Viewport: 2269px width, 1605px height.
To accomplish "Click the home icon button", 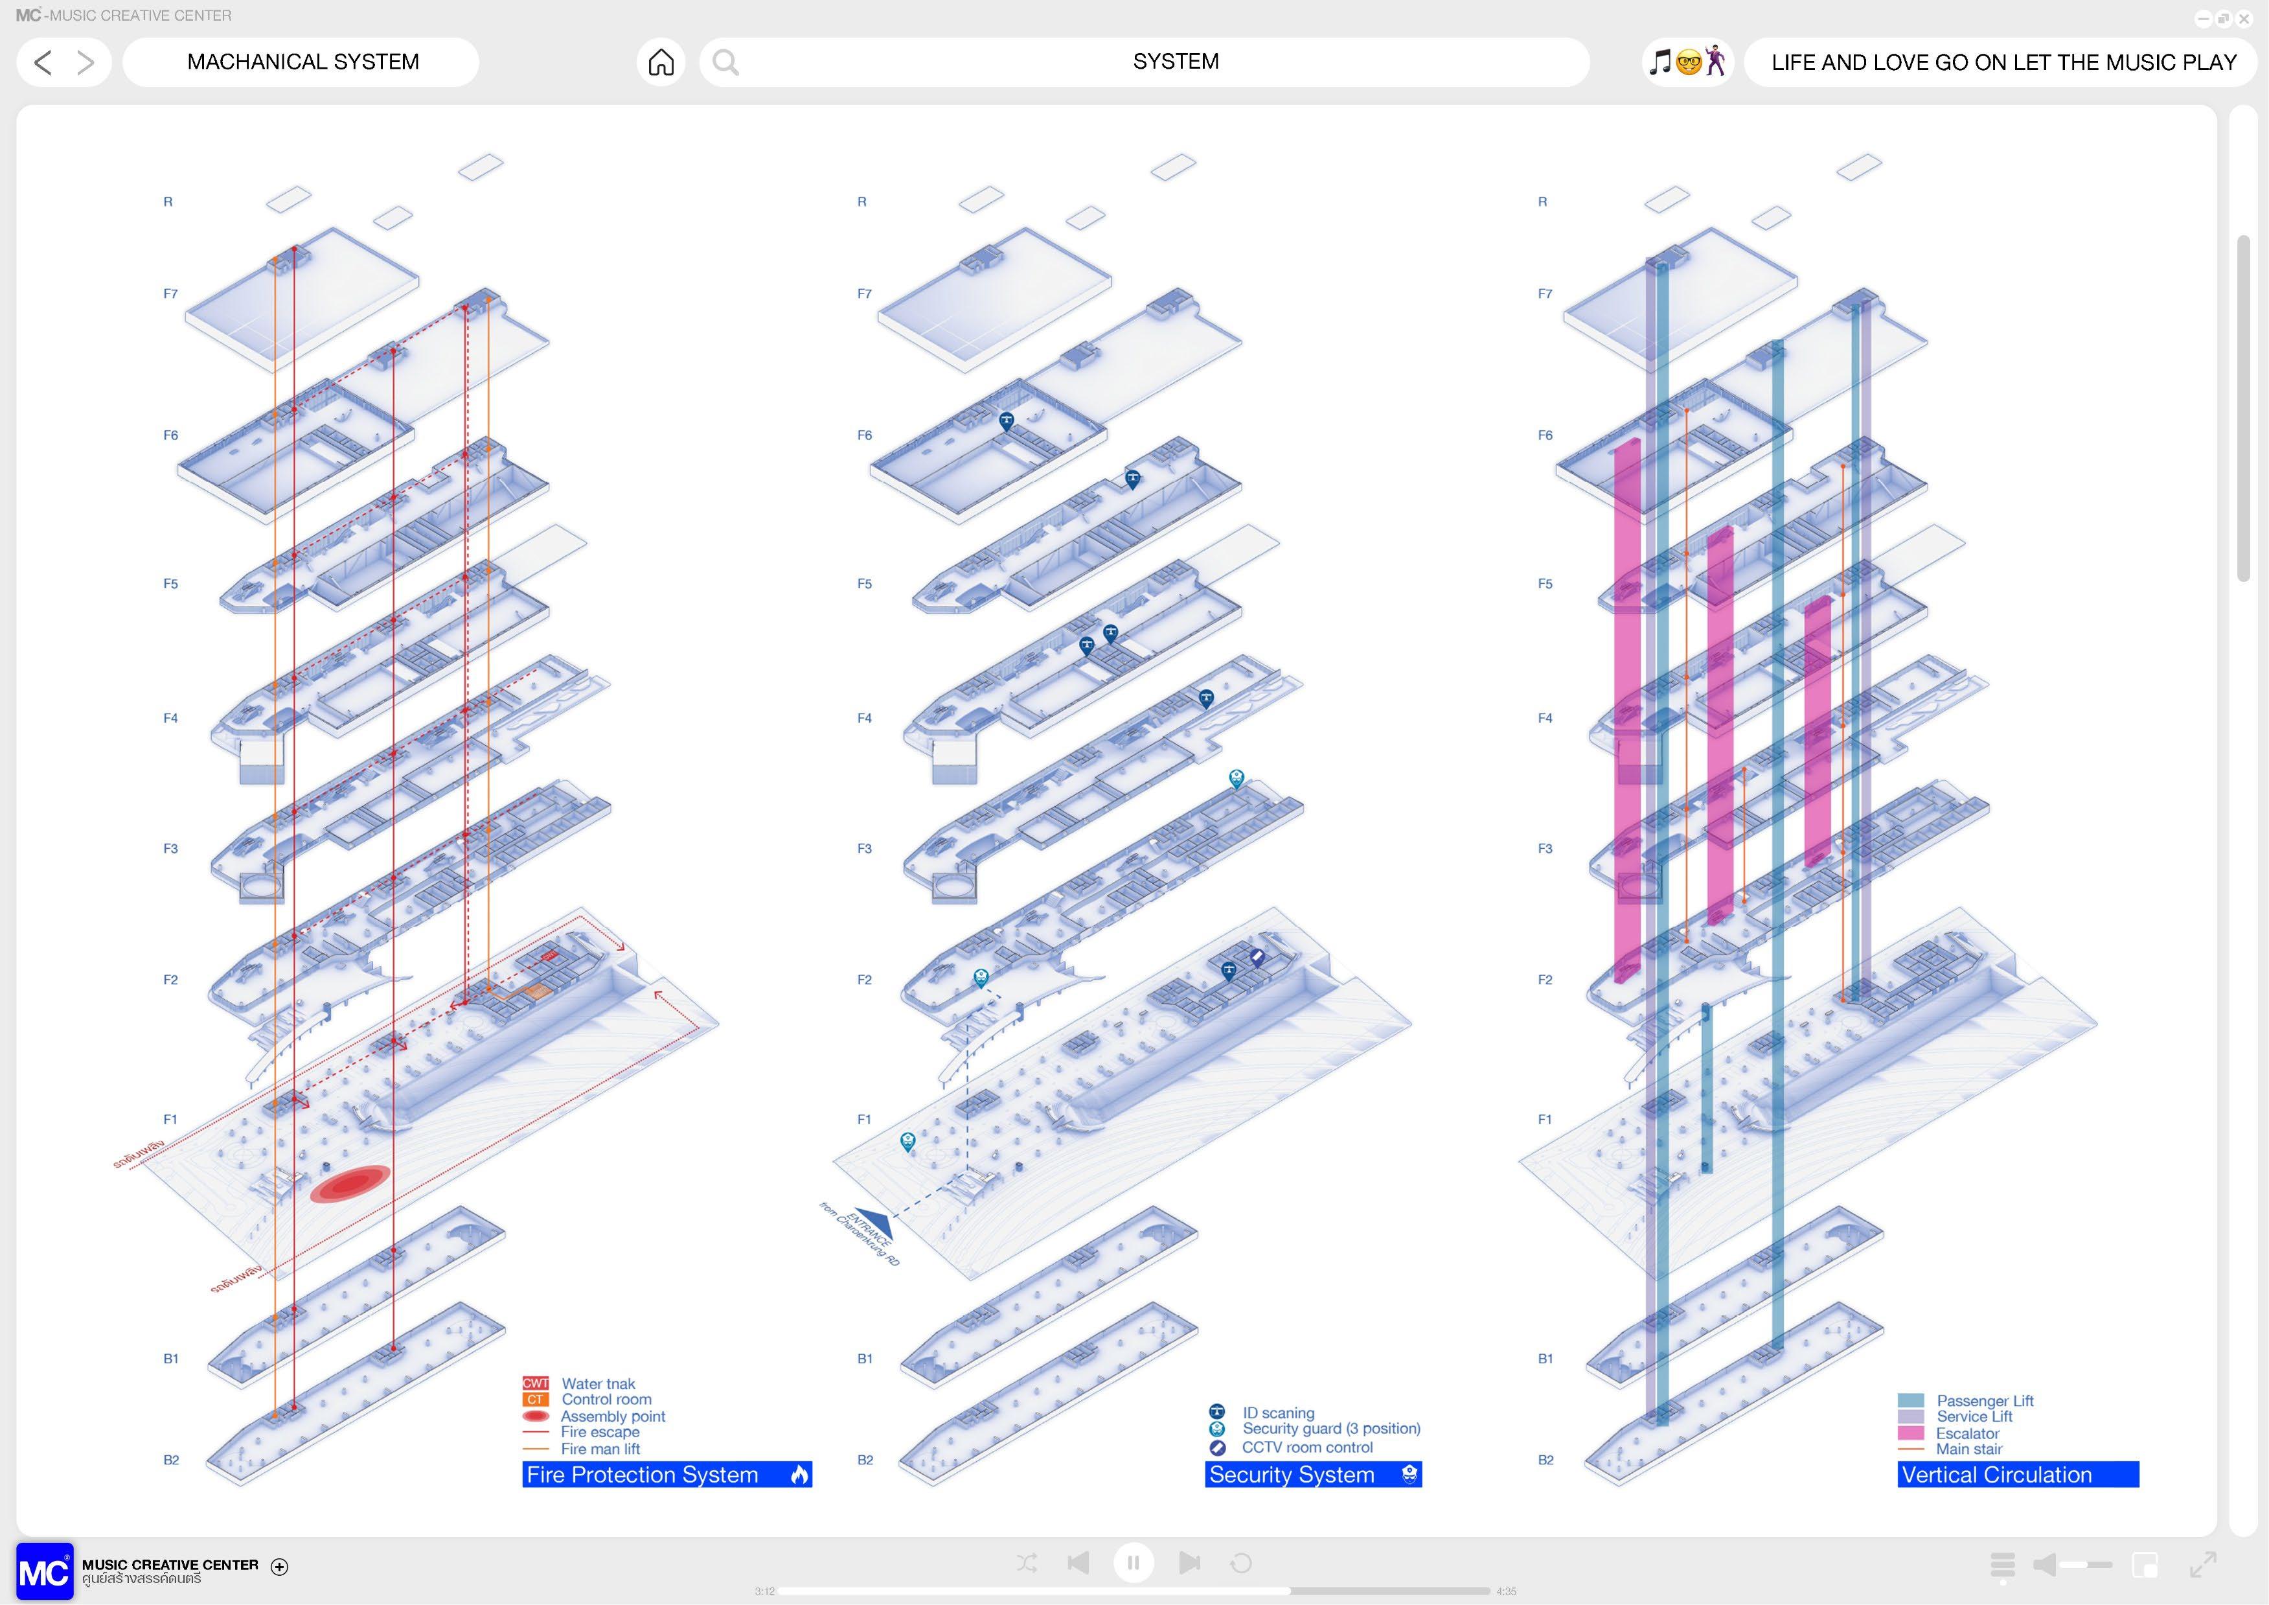I will click(660, 62).
